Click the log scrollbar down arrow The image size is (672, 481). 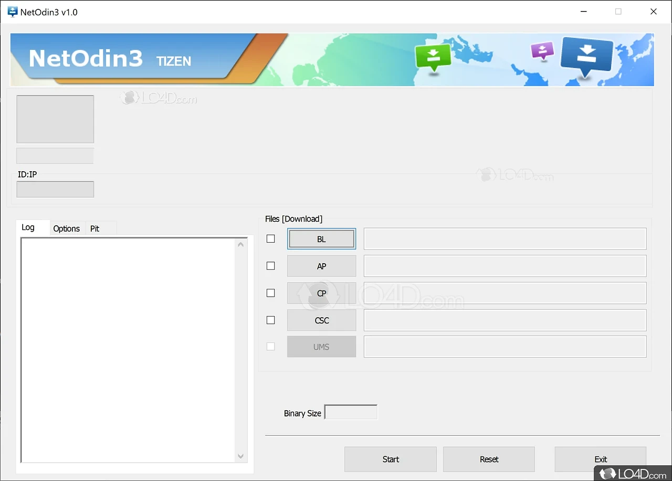[x=241, y=456]
